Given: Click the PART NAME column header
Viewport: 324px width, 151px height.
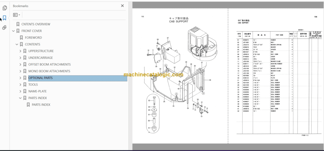Looking at the screenshot, I should pos(280,35).
